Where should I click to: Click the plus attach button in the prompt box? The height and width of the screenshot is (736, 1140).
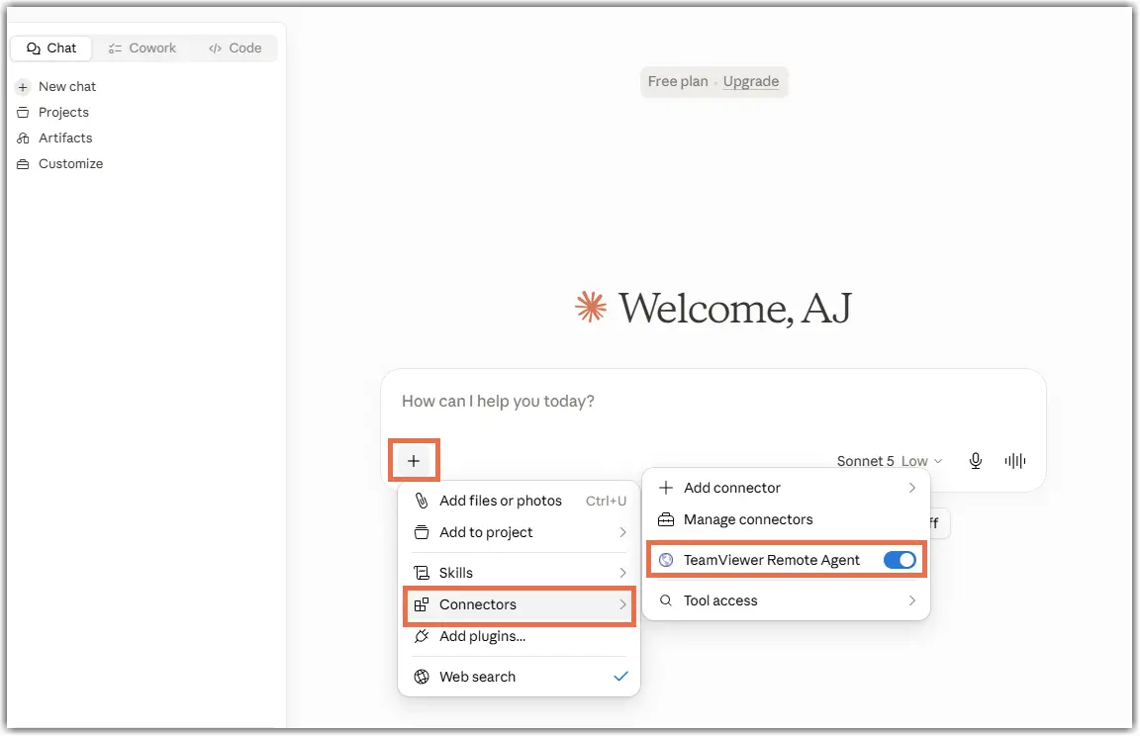tap(414, 461)
